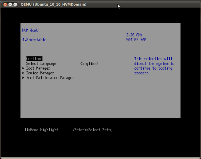201x159 pixels.
Task: Open the <English> language value selector
Action: coord(89,63)
